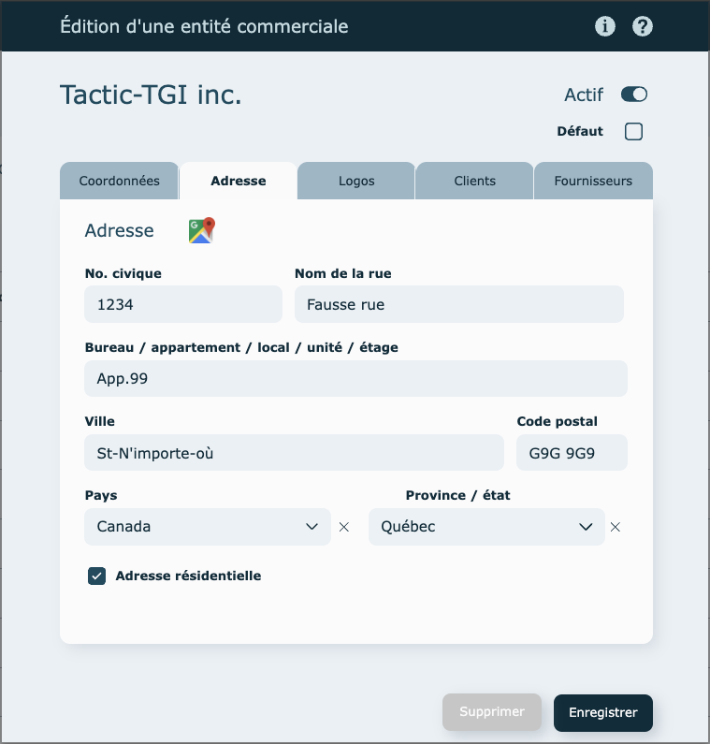
Task: Focus the No. civique field
Action: pos(182,304)
